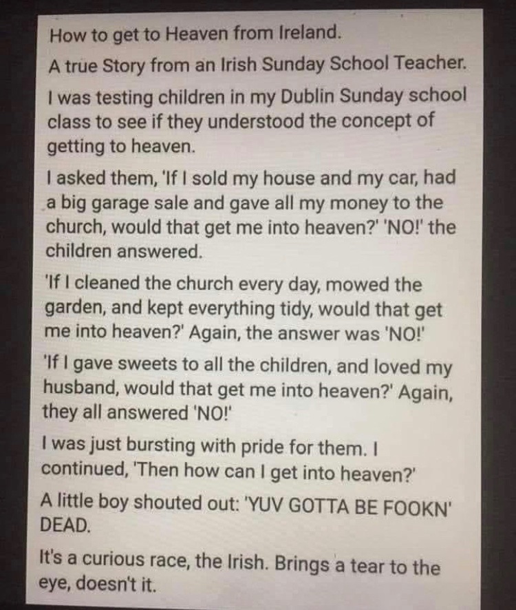
Task: Click the words 'I asked them'
Action: coord(100,178)
